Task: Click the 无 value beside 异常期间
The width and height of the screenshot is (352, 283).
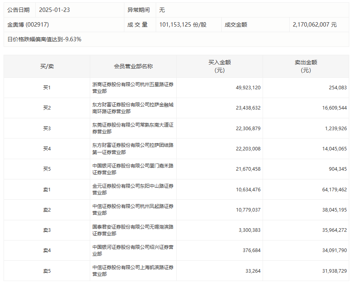Action: pyautogui.click(x=162, y=10)
